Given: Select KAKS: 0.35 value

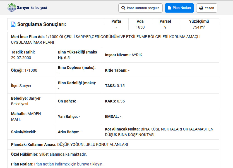Looking at the screenshot, I should coord(121,101).
